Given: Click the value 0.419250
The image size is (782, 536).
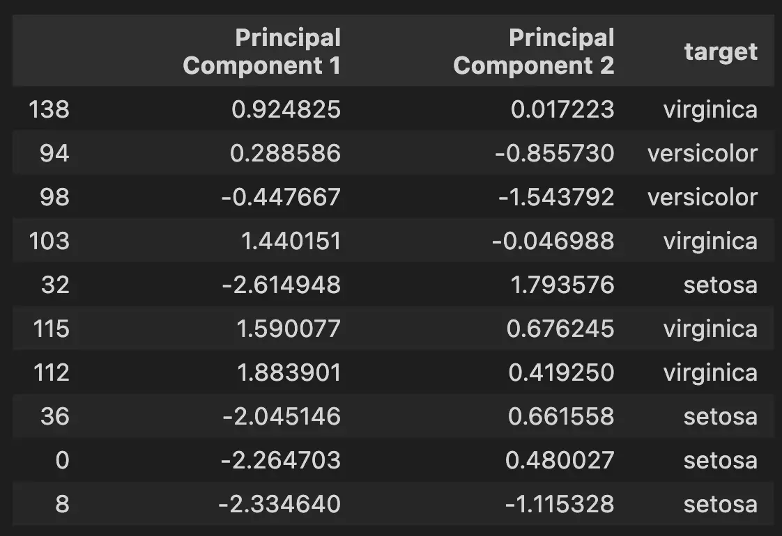Looking at the screenshot, I should pyautogui.click(x=562, y=372).
